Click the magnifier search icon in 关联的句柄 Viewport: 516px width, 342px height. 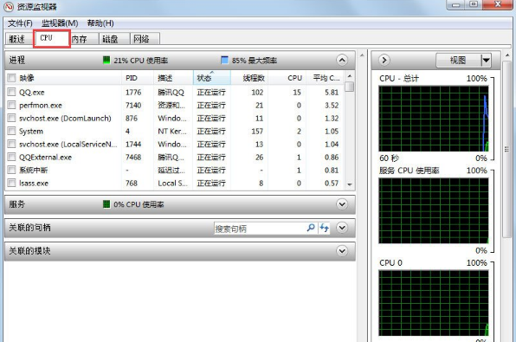coord(311,228)
